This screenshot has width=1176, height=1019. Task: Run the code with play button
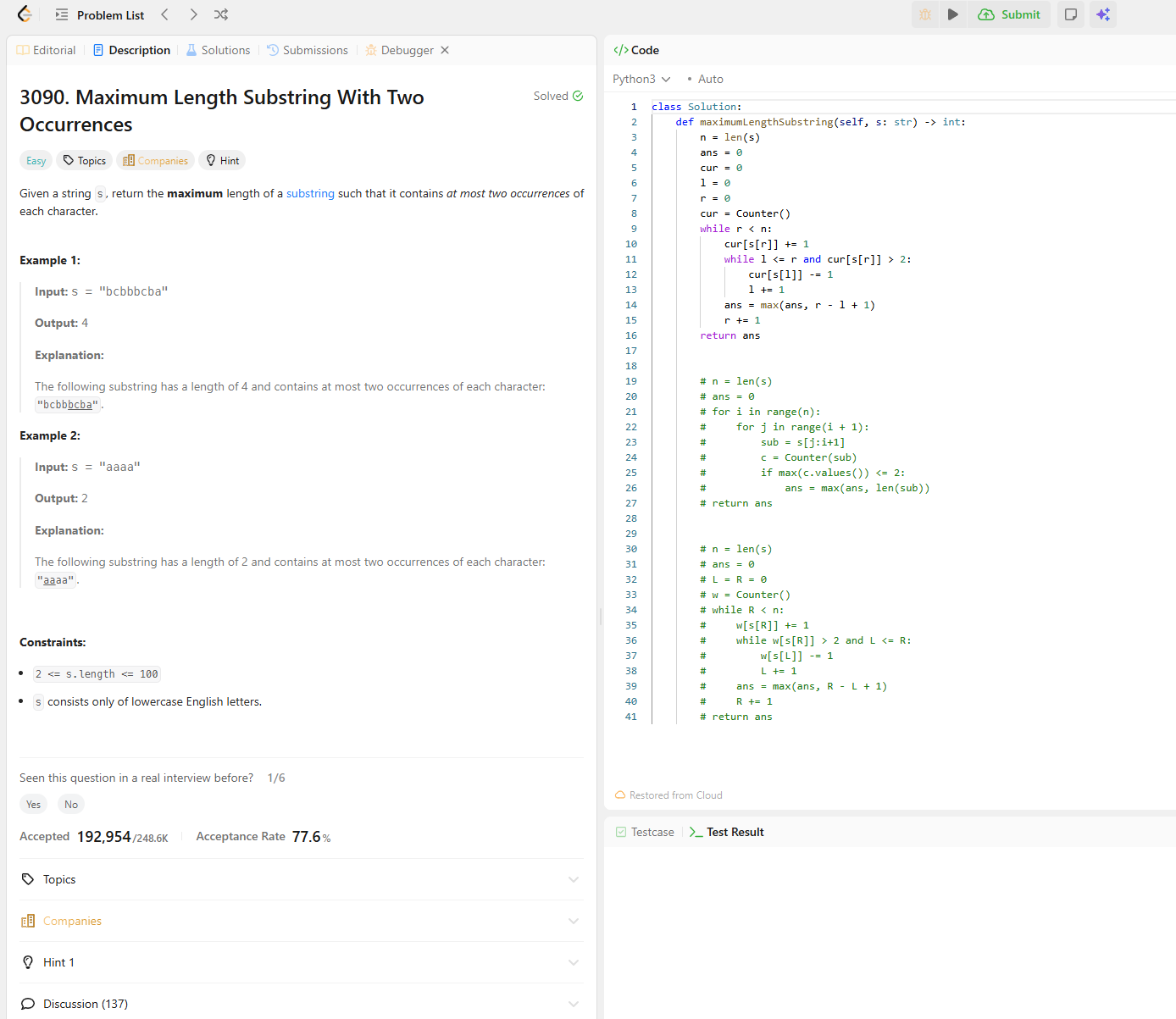point(953,14)
